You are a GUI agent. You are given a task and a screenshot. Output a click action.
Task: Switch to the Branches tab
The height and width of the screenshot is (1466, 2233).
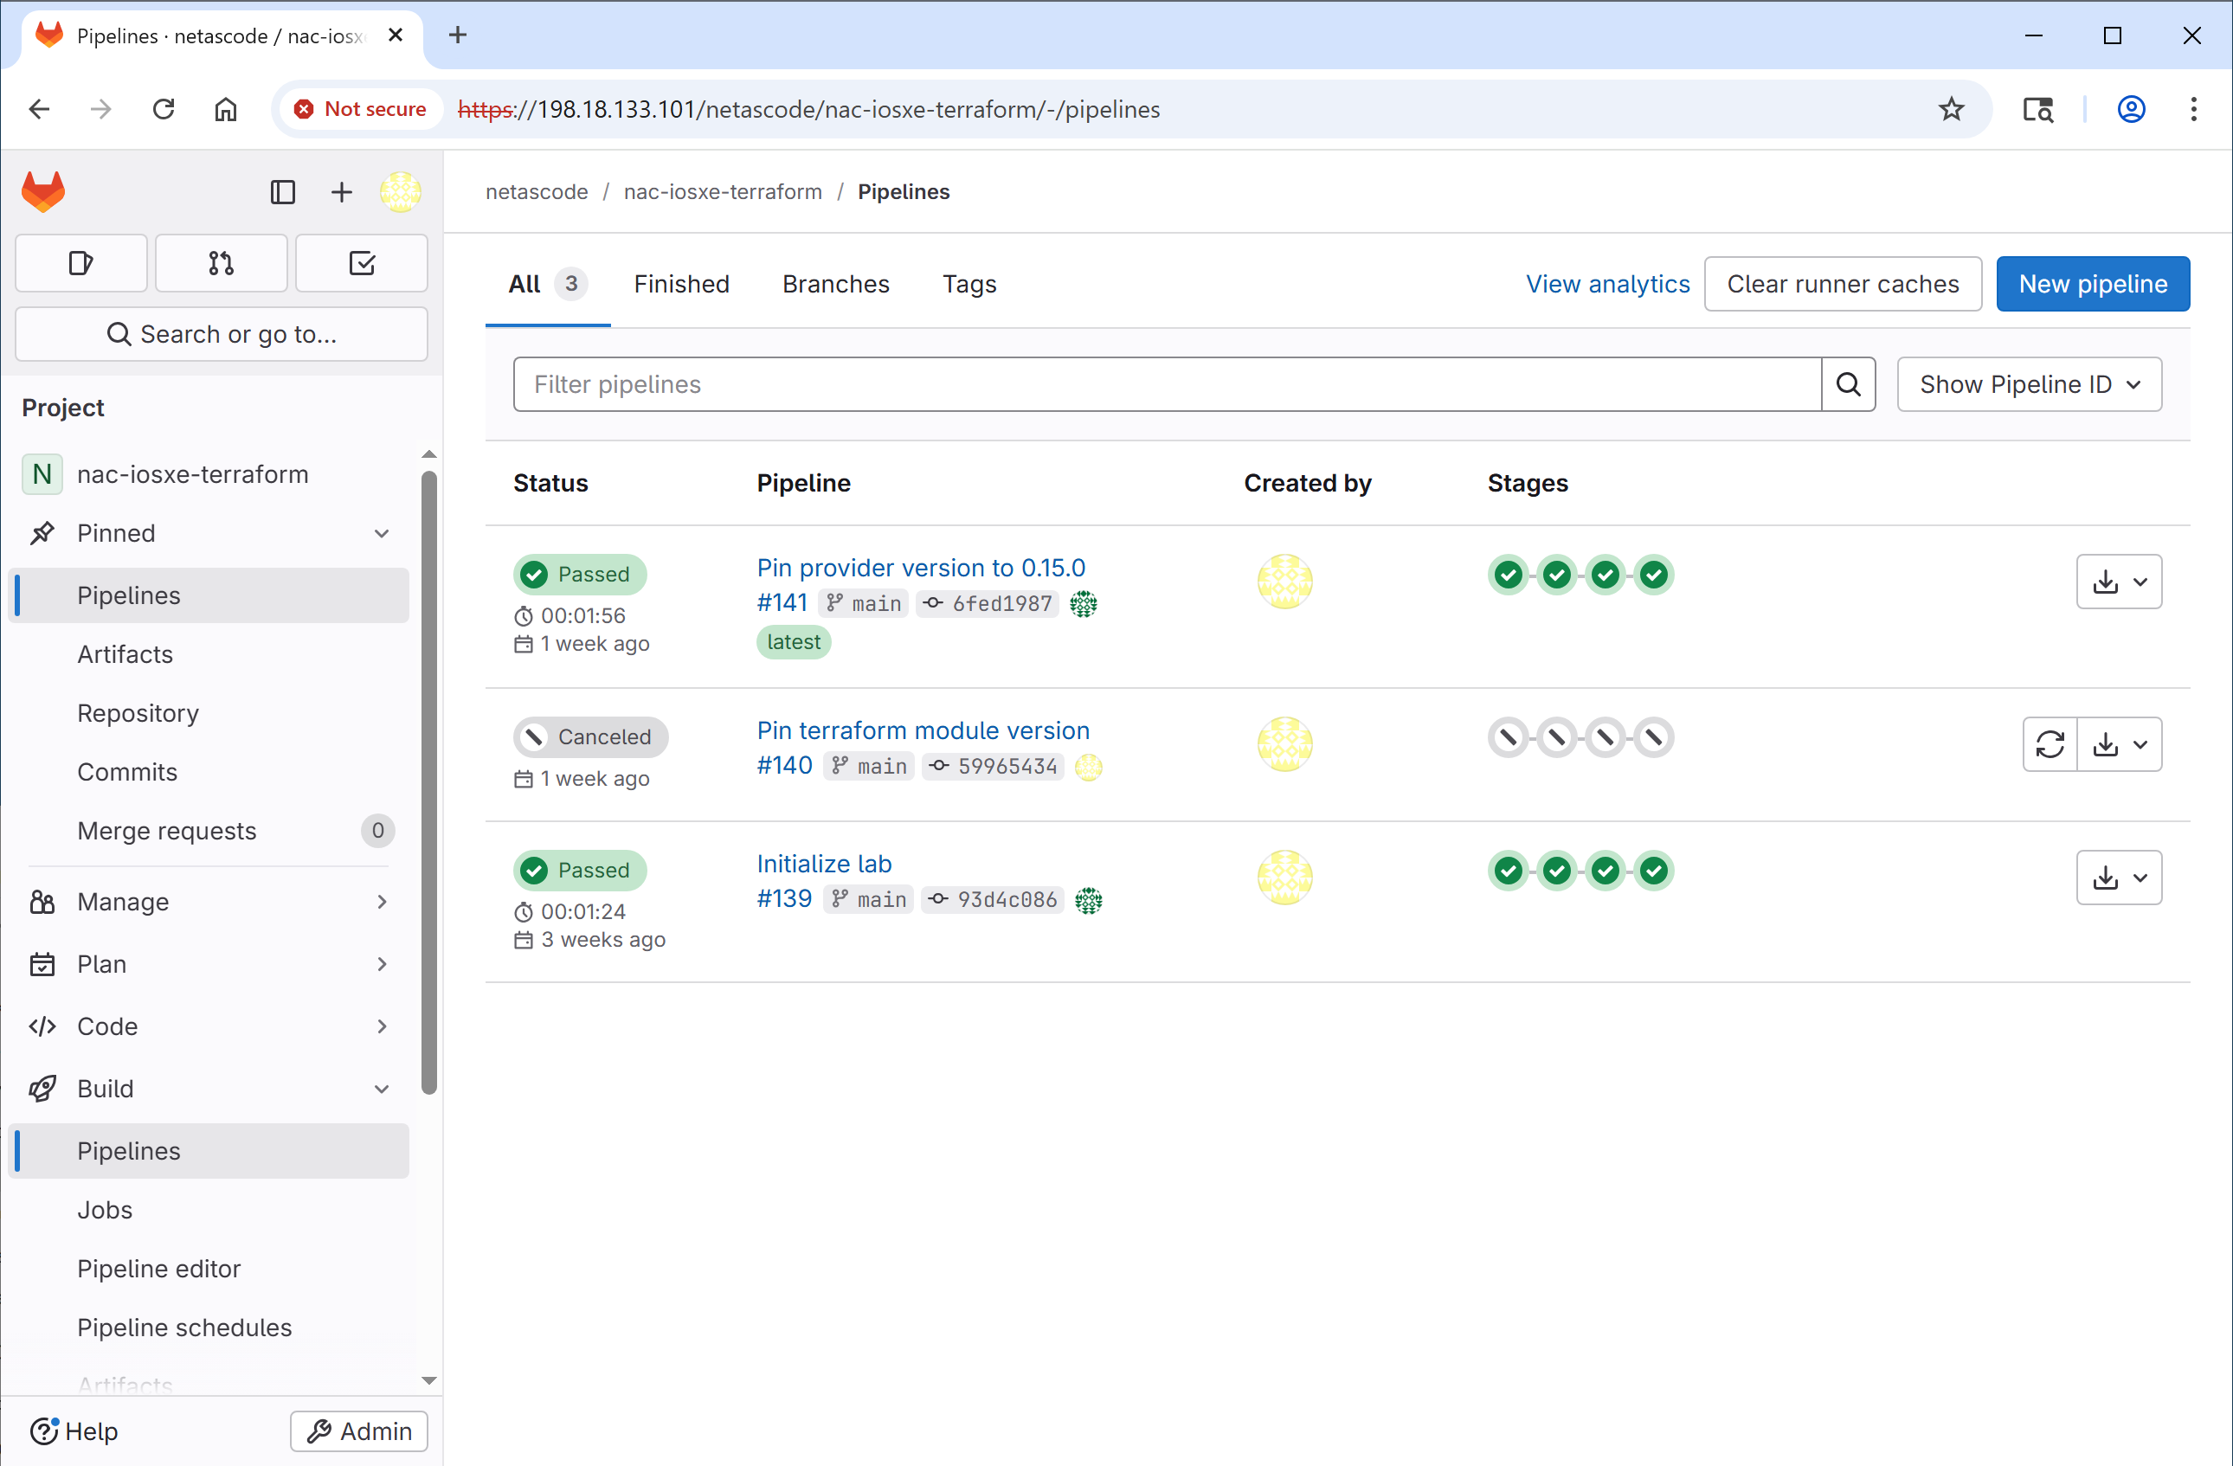pyautogui.click(x=836, y=284)
